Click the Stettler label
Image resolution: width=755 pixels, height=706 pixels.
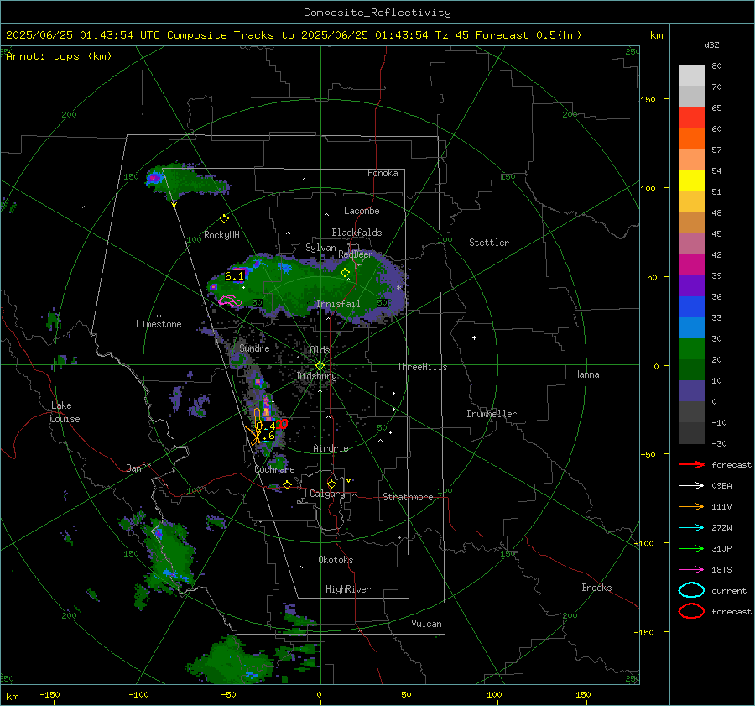coord(489,243)
